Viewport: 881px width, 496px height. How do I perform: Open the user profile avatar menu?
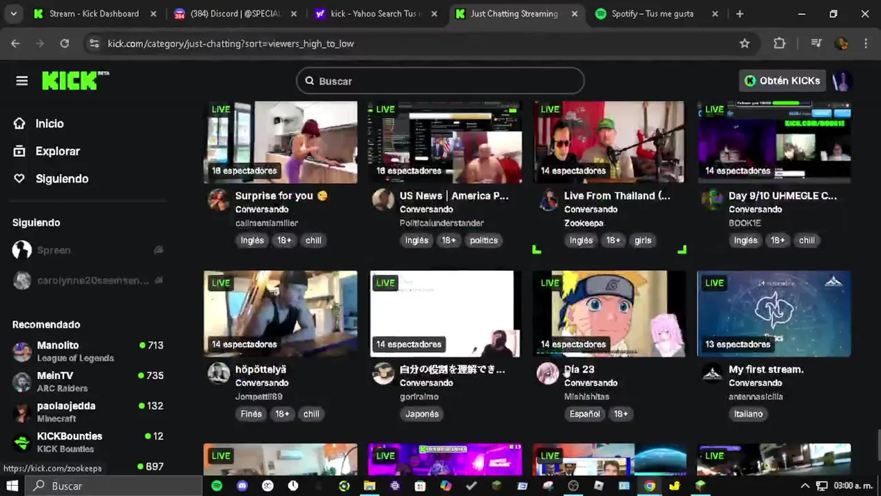coord(841,81)
